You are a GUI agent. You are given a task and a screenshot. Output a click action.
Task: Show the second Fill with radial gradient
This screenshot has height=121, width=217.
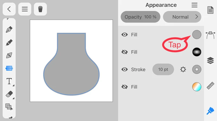pyautogui.click(x=125, y=52)
